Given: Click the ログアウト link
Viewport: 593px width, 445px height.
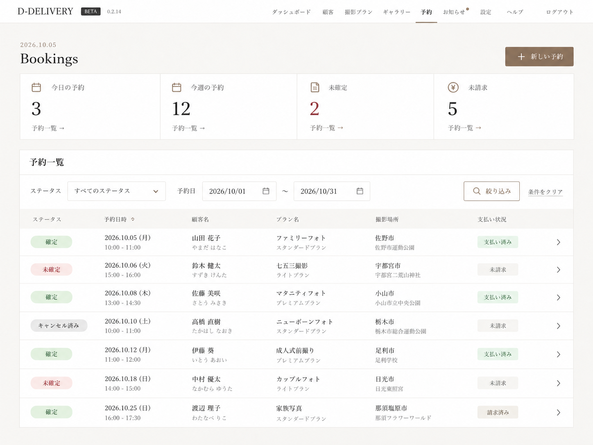Looking at the screenshot, I should pyautogui.click(x=559, y=12).
